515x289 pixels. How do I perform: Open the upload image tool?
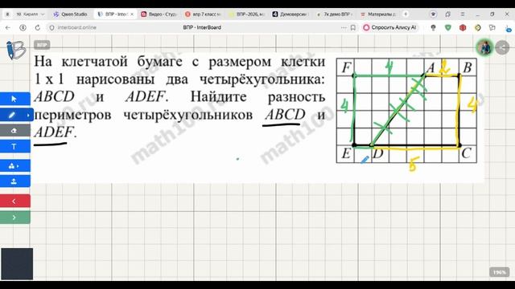14,181
